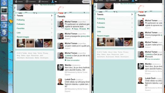
Task: Open third recent image thumbnail, right window
Action: (x=119, y=42)
